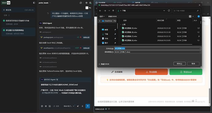Expand the address bar path history dropdown
Image resolution: width=212 pixels, height=113 pixels.
[x=164, y=10]
